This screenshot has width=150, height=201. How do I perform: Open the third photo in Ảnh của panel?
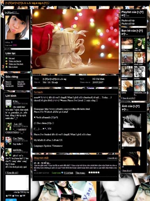pyautogui.click(x=131, y=158)
